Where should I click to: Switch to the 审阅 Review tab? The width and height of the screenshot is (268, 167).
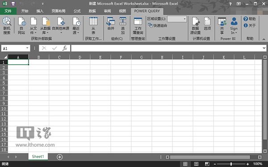click(x=107, y=11)
